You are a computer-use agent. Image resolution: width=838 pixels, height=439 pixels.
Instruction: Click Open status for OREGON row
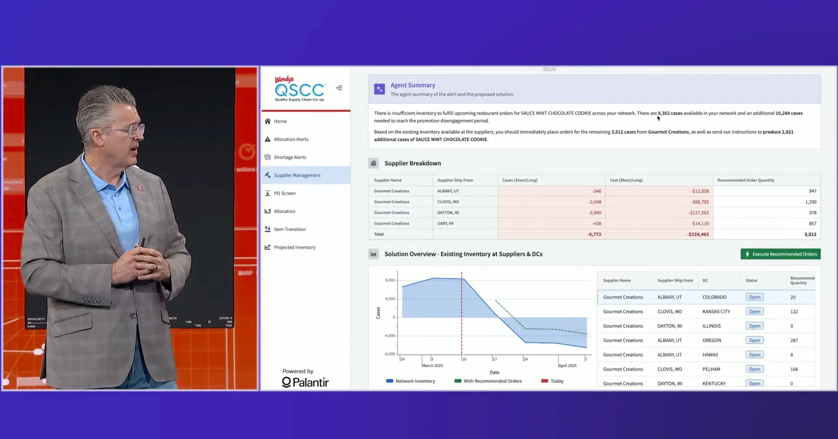[755, 340]
